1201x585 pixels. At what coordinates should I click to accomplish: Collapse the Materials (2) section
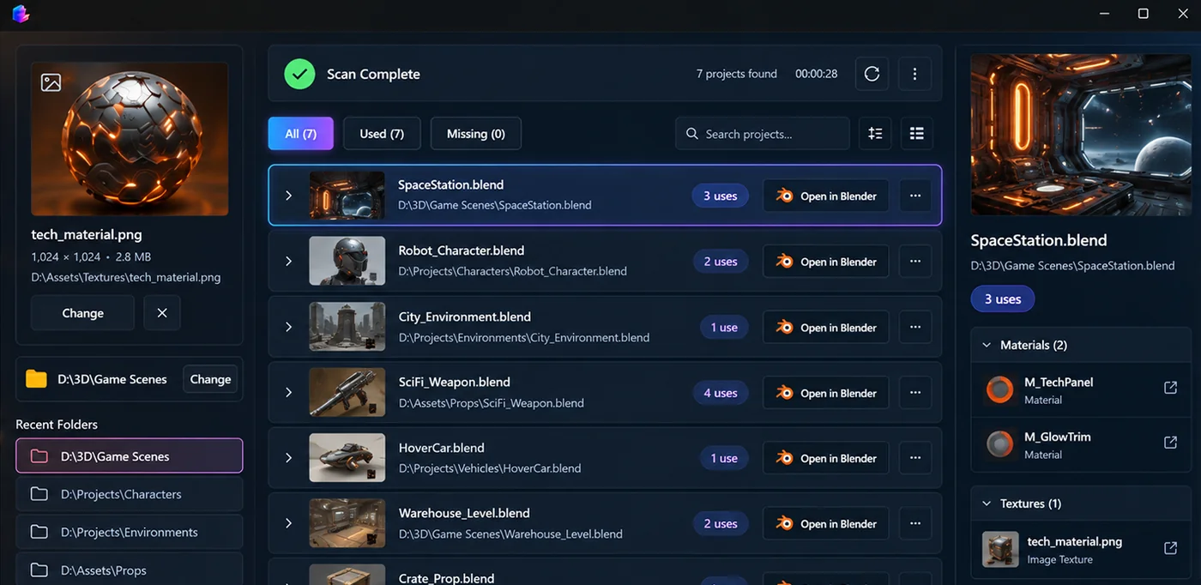pos(986,345)
